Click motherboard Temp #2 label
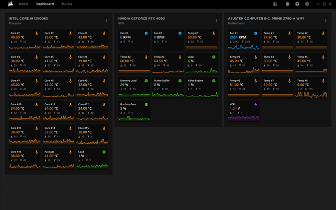The image size is (336, 210). (302, 33)
